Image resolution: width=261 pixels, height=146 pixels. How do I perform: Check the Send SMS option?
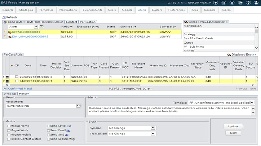click(48, 135)
